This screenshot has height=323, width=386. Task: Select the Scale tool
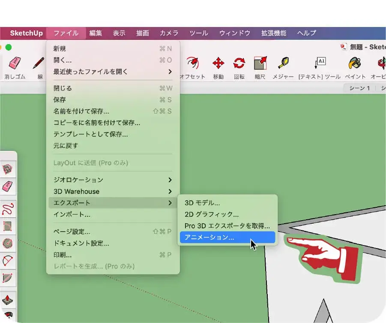pos(260,63)
